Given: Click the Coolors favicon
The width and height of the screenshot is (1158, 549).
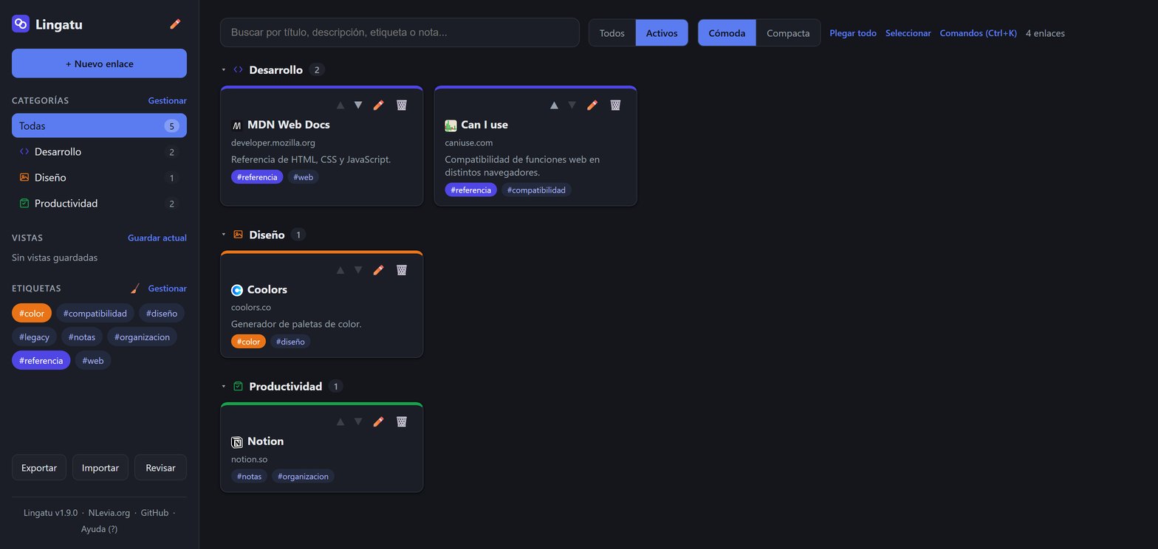Looking at the screenshot, I should [237, 290].
